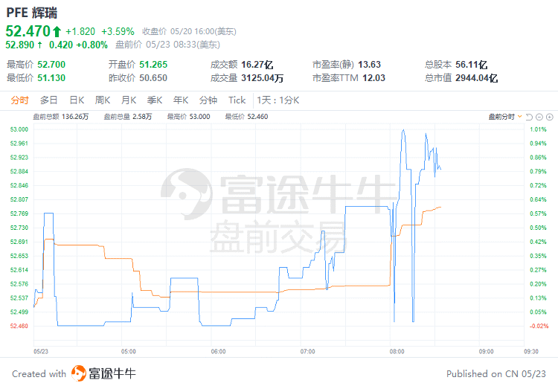Click 开盘价 value 51.265

(153, 65)
